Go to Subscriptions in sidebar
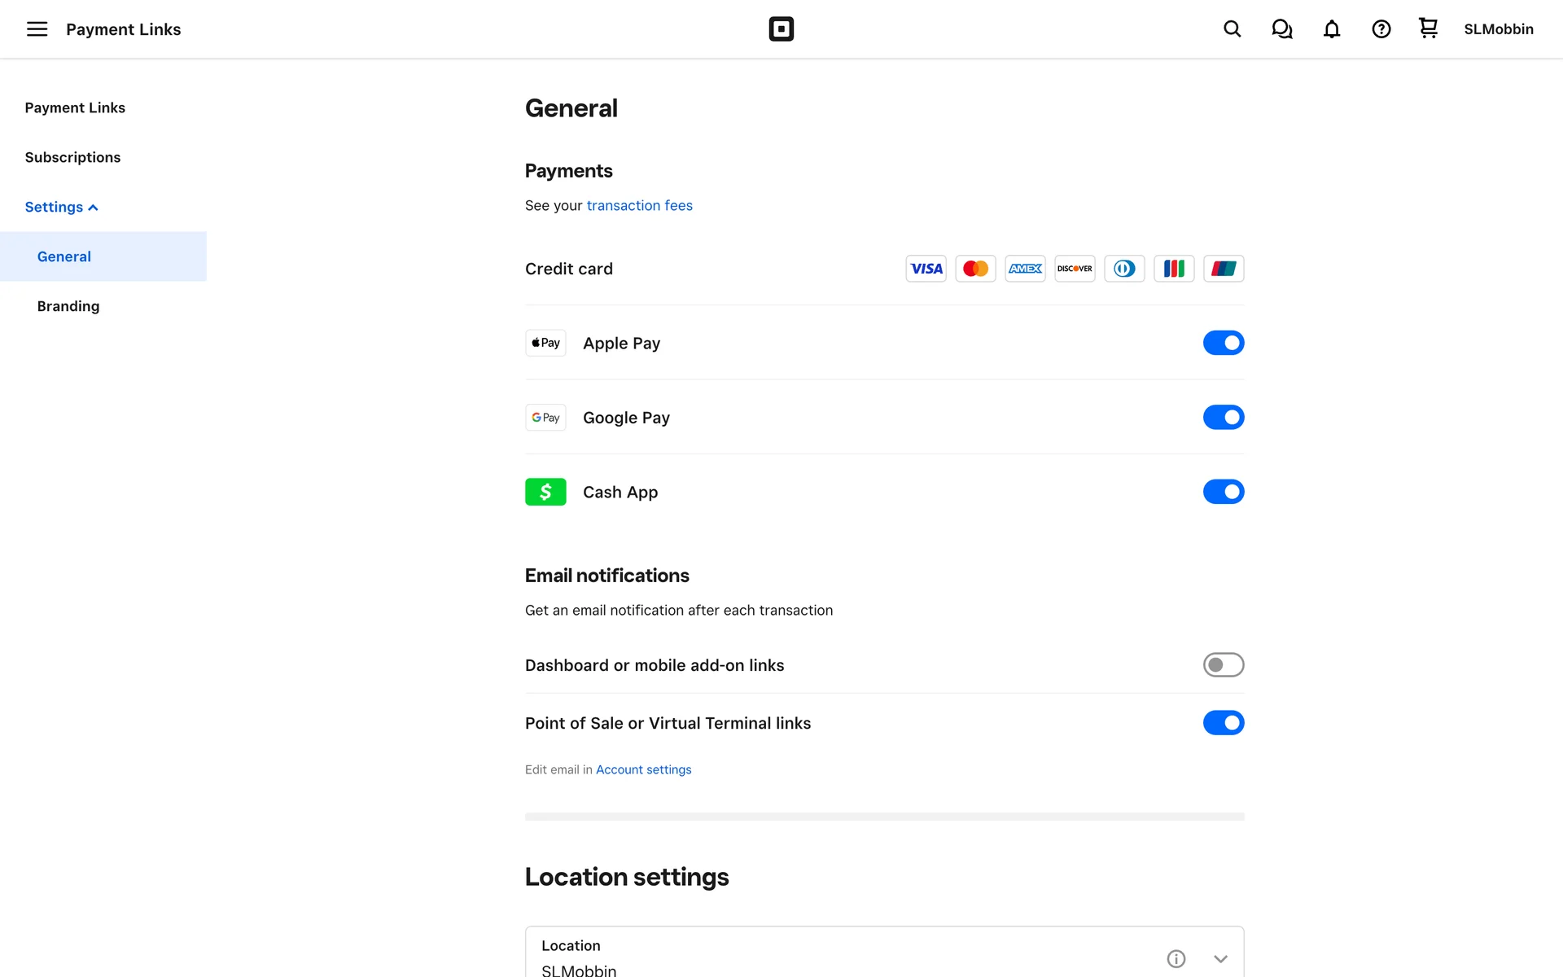This screenshot has height=977, width=1563. pyautogui.click(x=72, y=157)
